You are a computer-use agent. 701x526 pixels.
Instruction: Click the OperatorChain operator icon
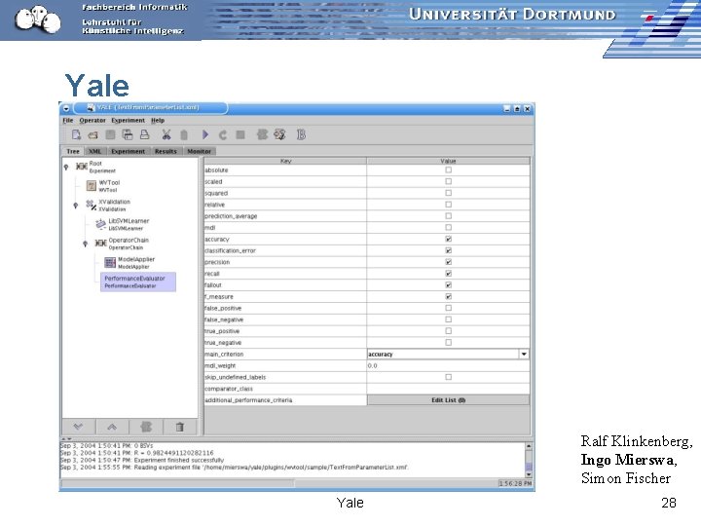100,244
